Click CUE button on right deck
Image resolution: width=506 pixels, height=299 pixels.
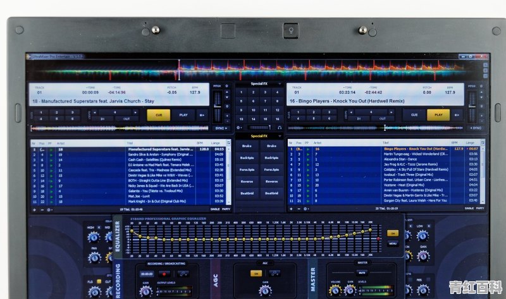pos(414,115)
